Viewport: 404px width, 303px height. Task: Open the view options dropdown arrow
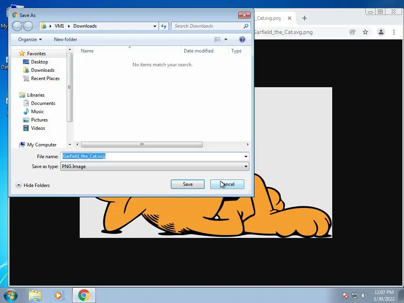point(226,39)
